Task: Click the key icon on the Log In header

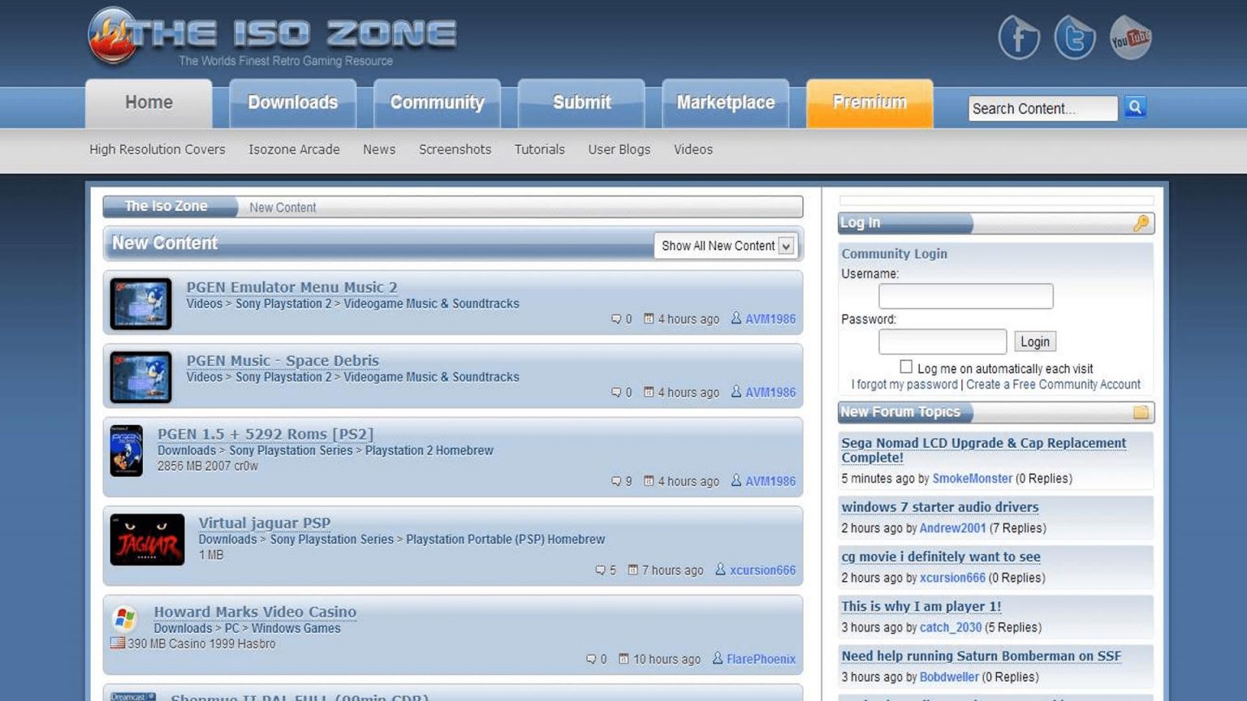Action: [x=1142, y=222]
